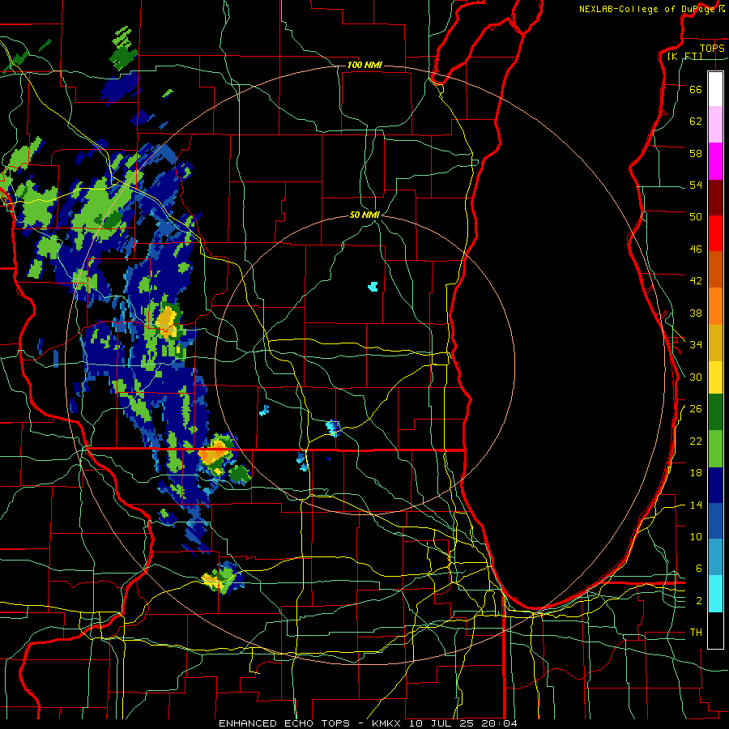Click the '26' legend tick label
This screenshot has height=729, width=729.
[x=696, y=409]
